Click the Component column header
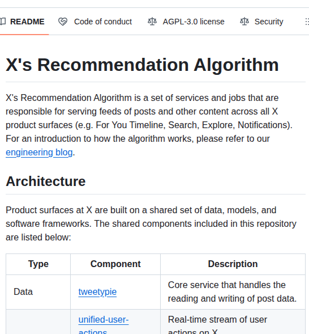The image size is (309, 334). [x=115, y=264]
